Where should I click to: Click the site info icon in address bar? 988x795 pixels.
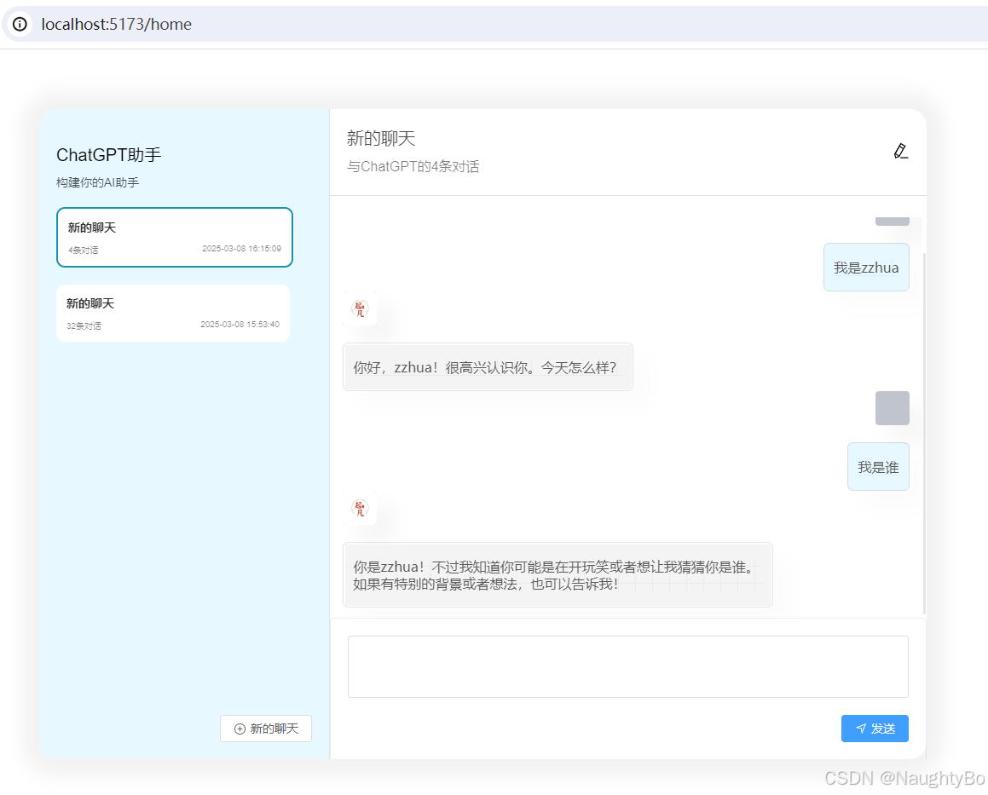coord(20,24)
